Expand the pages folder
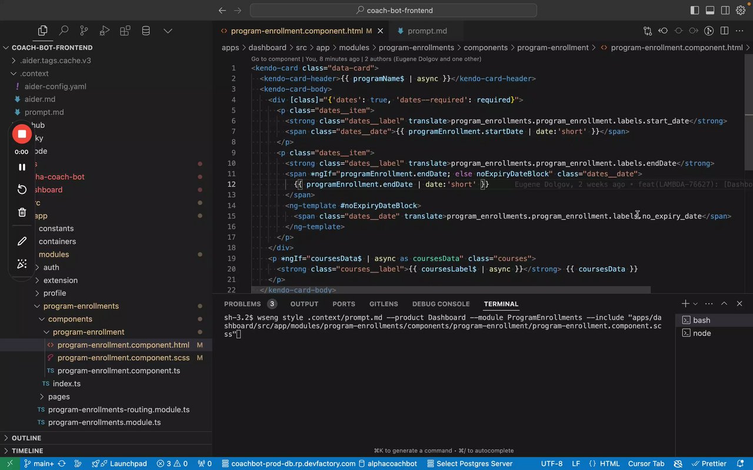The width and height of the screenshot is (753, 470). coord(59,397)
